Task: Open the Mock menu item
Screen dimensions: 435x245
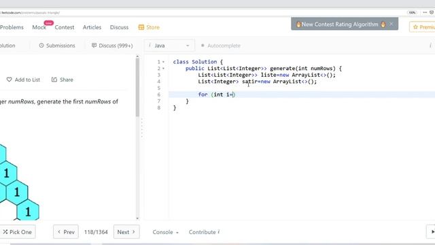Action: (39, 27)
